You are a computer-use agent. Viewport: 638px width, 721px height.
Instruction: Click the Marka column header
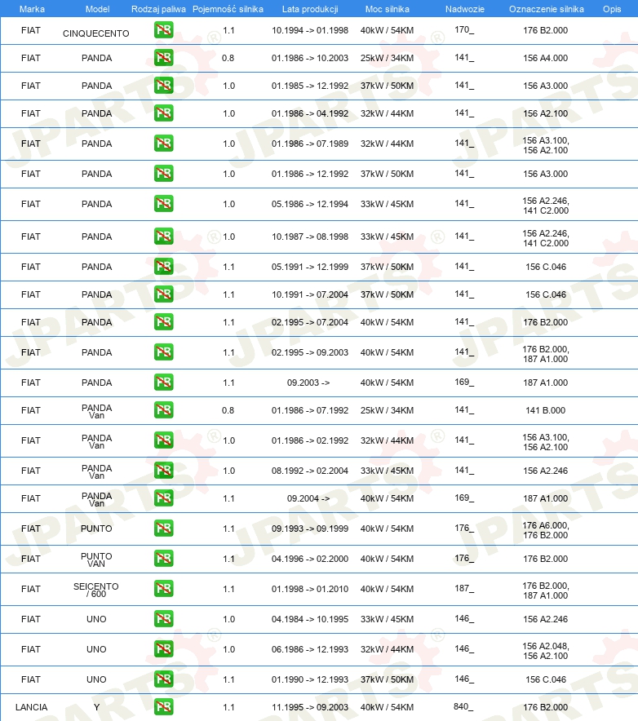pos(32,9)
